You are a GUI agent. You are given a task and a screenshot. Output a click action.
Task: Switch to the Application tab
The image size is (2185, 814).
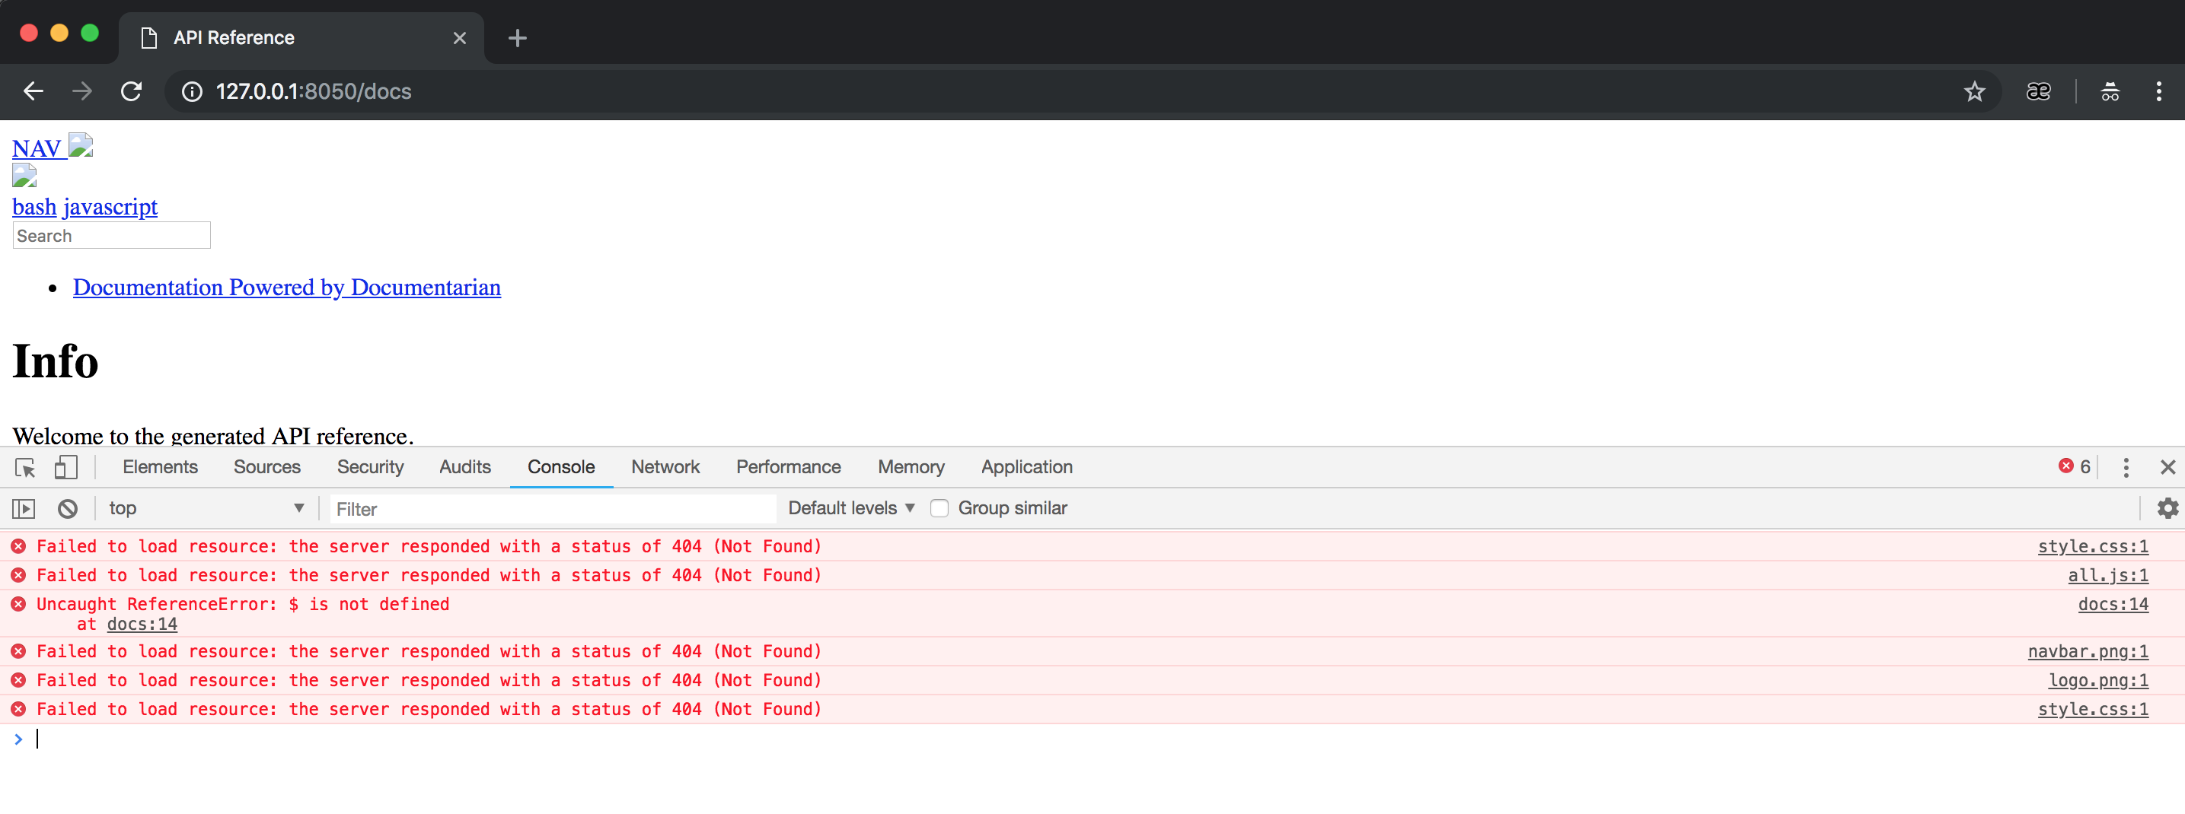coord(1026,467)
